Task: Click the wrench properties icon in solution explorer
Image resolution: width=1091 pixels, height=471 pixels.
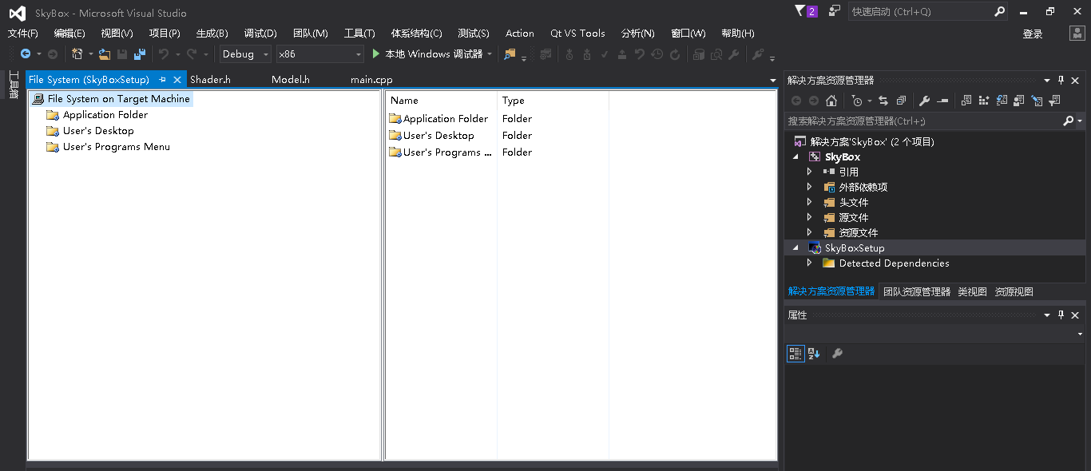Action: (x=925, y=101)
